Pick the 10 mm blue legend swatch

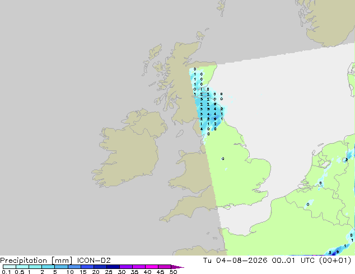[74, 267]
